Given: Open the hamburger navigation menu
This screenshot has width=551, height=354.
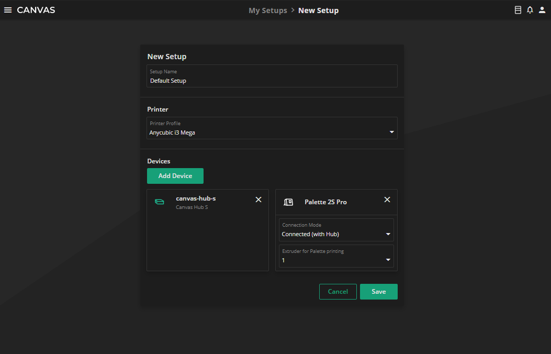Looking at the screenshot, I should pyautogui.click(x=8, y=10).
